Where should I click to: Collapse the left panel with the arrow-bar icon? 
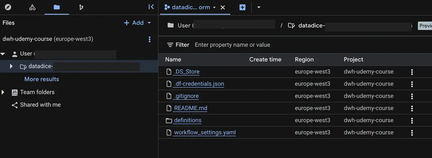[151, 7]
